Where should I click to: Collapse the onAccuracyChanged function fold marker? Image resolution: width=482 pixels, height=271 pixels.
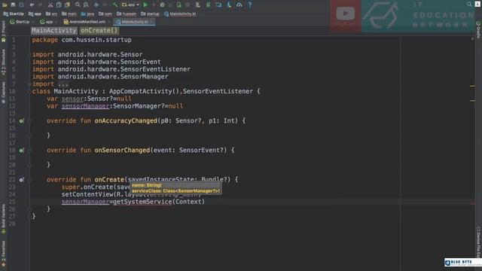[30, 121]
